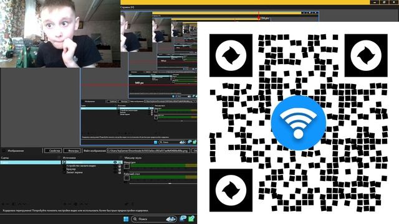Toggle visibility eye of the highlighted source

point(115,162)
